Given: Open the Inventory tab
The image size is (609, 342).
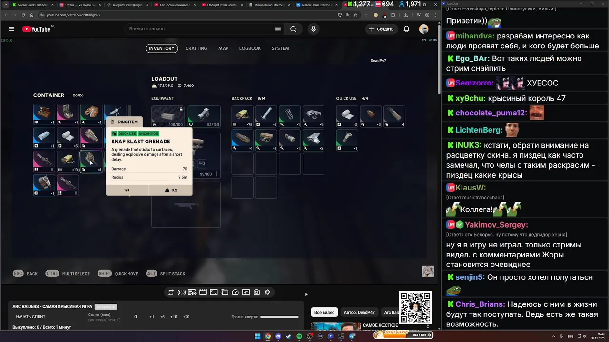Looking at the screenshot, I should (x=162, y=48).
